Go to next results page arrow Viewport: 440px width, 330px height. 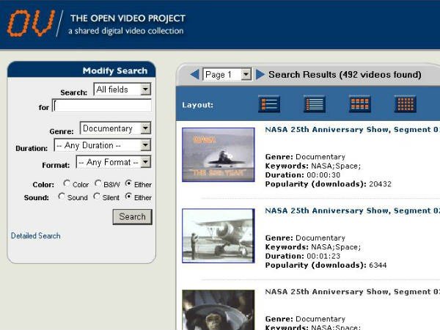point(260,74)
